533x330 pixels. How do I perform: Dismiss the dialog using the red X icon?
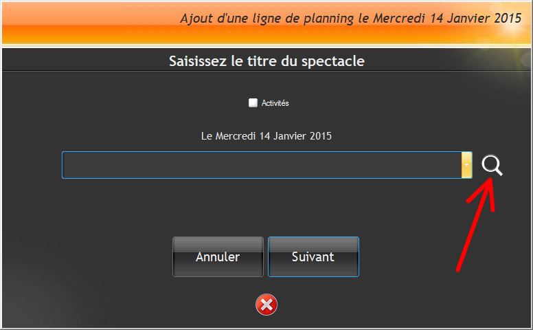click(x=266, y=305)
